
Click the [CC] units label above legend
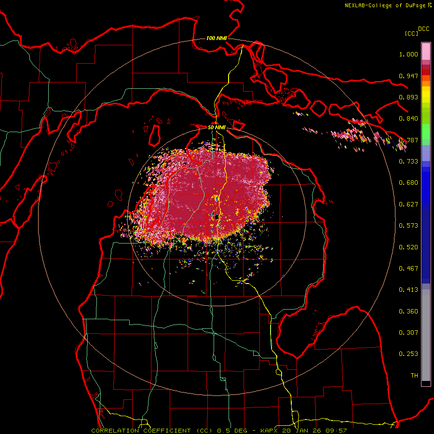pos(411,33)
